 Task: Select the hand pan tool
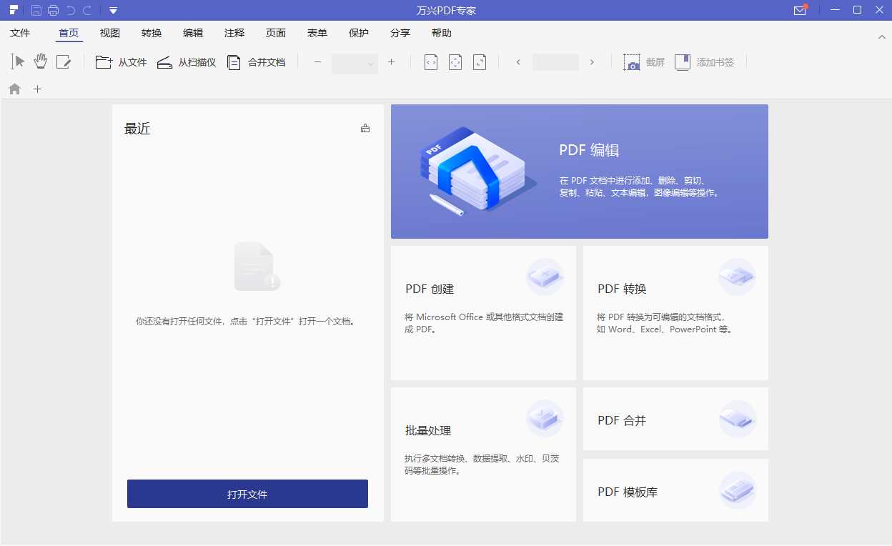coord(41,62)
